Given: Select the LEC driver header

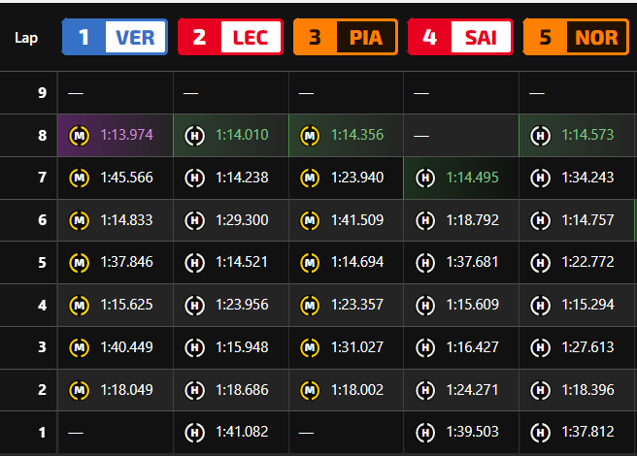Looking at the screenshot, I should 230,38.
